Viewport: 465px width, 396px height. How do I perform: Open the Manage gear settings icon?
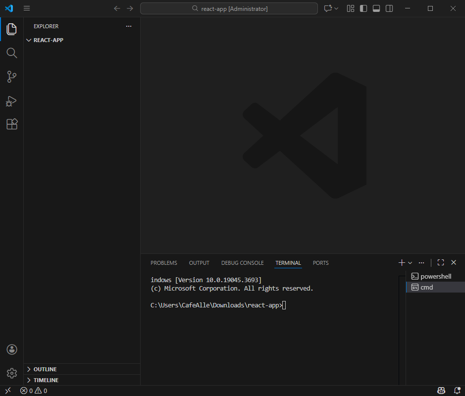pos(12,373)
